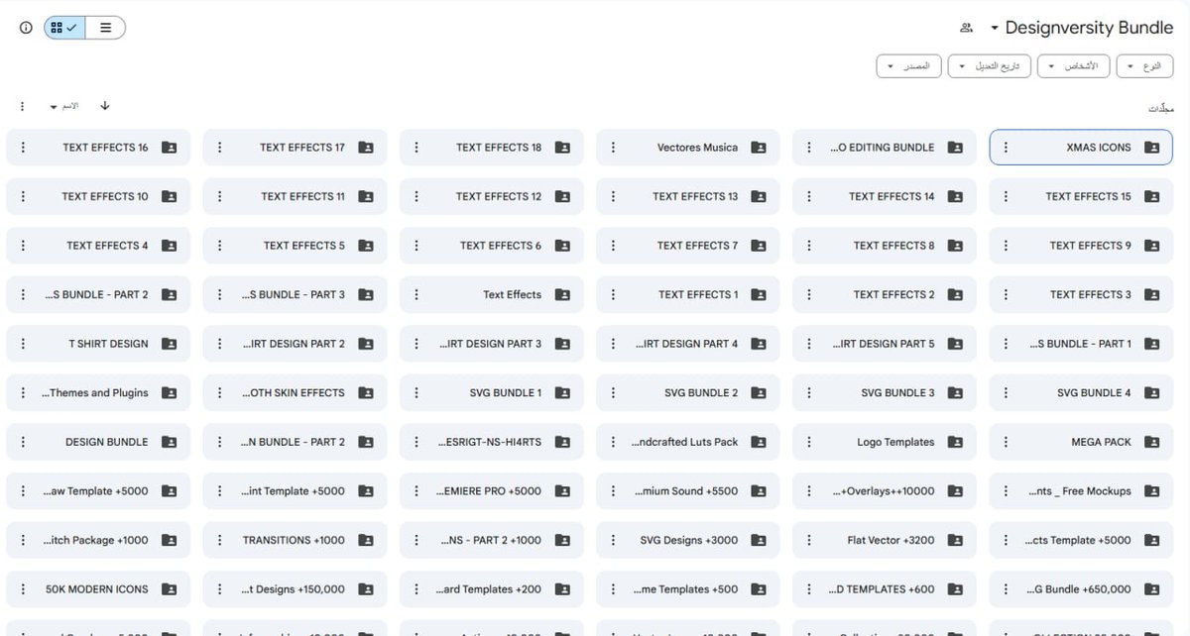Open the النوع type filter dropdown

point(1144,66)
